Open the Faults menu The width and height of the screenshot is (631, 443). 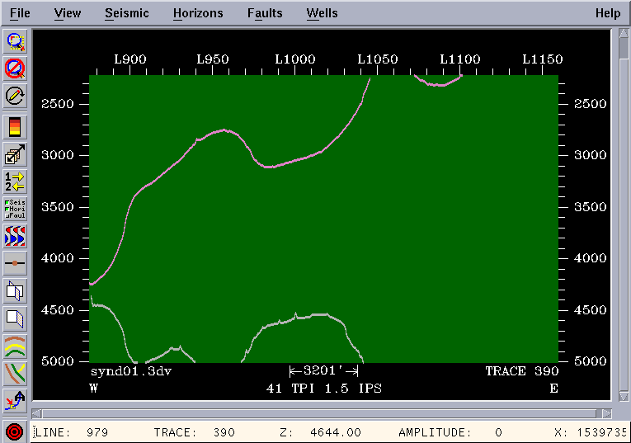265,13
